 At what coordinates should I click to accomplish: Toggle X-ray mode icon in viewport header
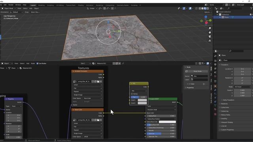[x=196, y=8]
